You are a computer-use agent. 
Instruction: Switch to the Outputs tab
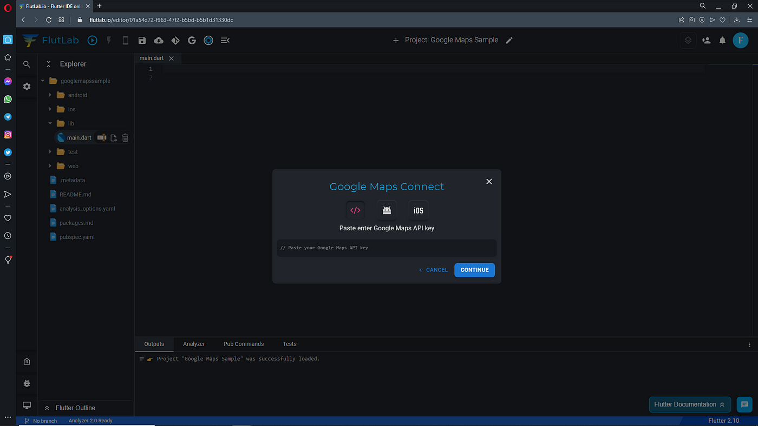click(154, 344)
